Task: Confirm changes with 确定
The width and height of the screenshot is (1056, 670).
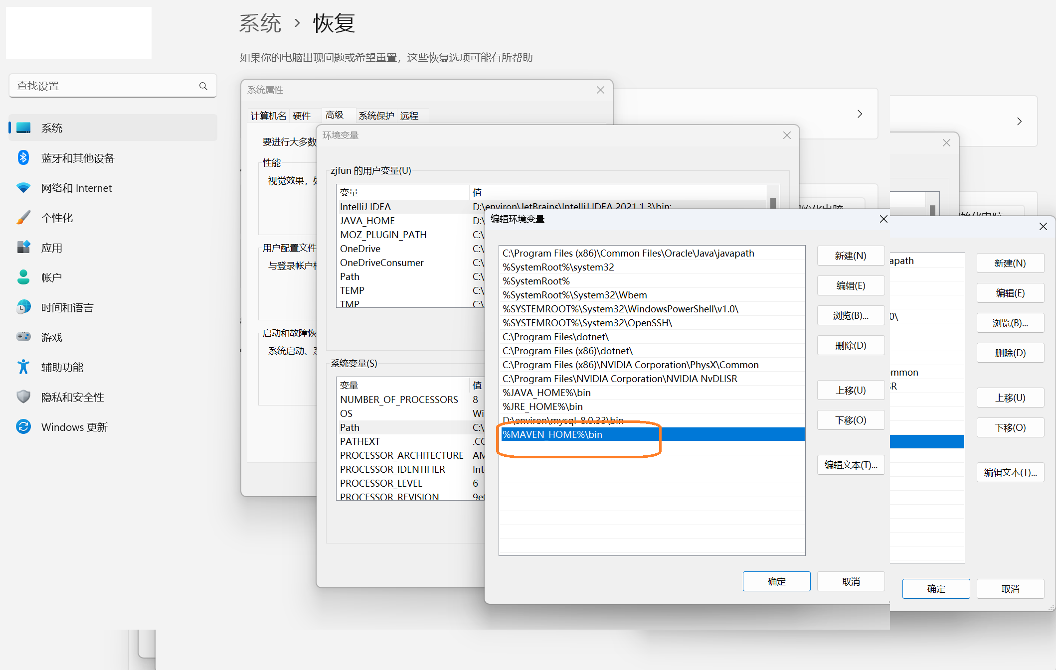Action: 776,581
